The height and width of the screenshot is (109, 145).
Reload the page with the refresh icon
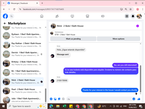tap(14, 9)
